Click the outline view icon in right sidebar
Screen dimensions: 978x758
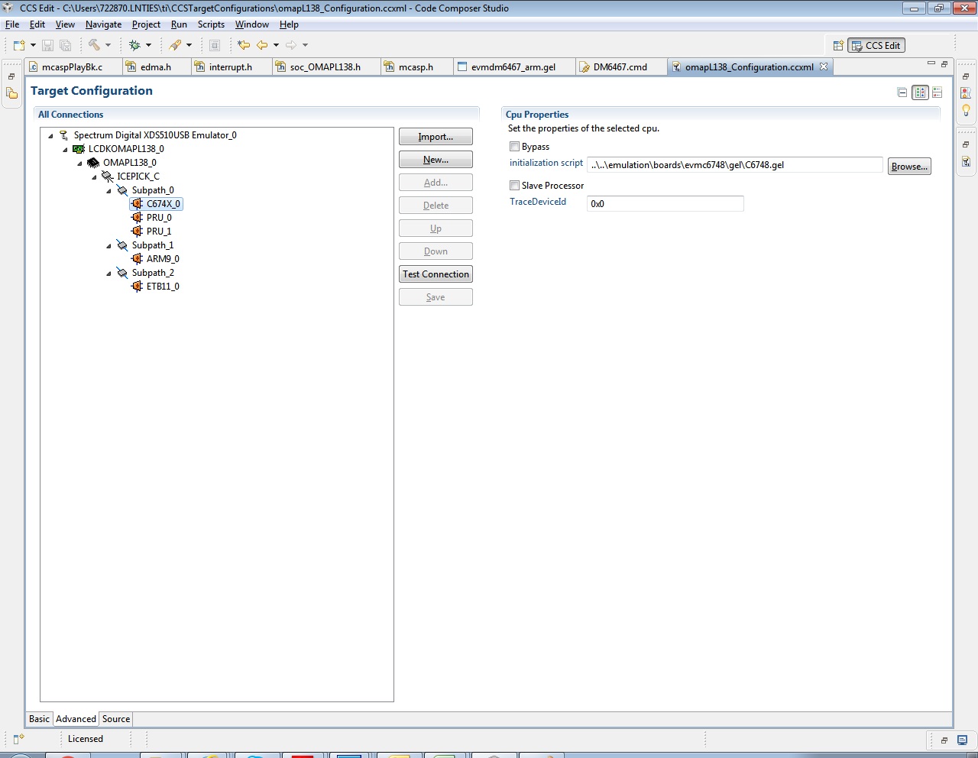(966, 93)
